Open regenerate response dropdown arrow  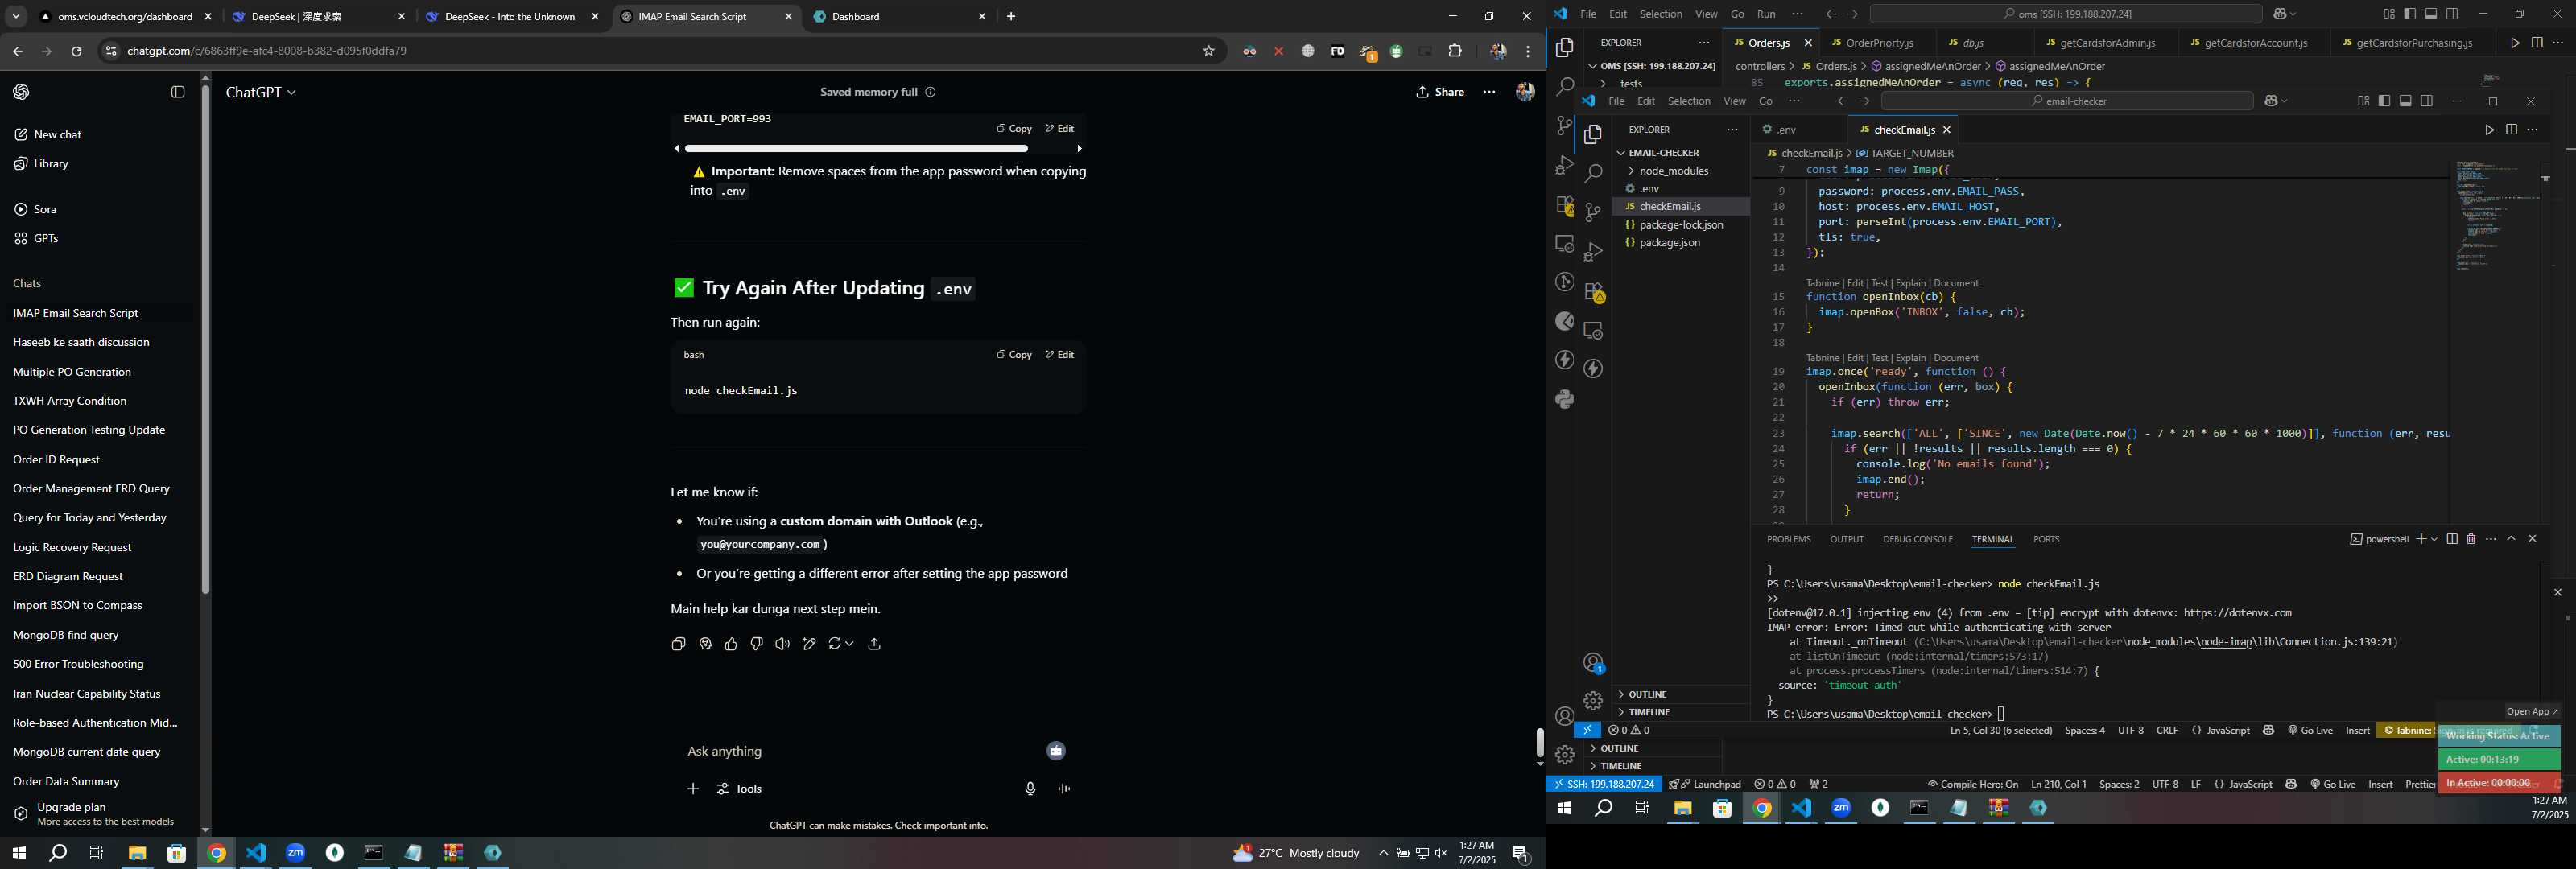coord(849,644)
